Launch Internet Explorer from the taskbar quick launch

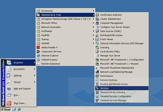click(x=19, y=109)
